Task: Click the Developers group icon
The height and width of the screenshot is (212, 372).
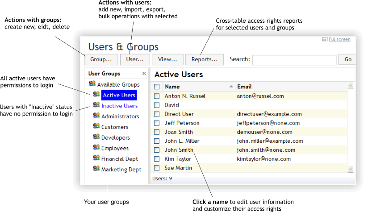Action: tap(96, 137)
